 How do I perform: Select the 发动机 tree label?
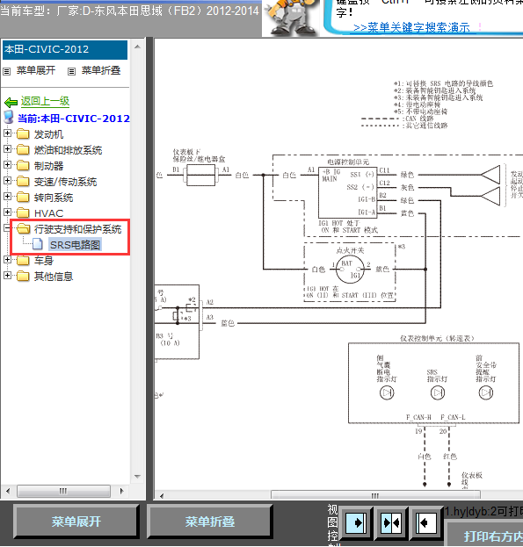point(48,134)
